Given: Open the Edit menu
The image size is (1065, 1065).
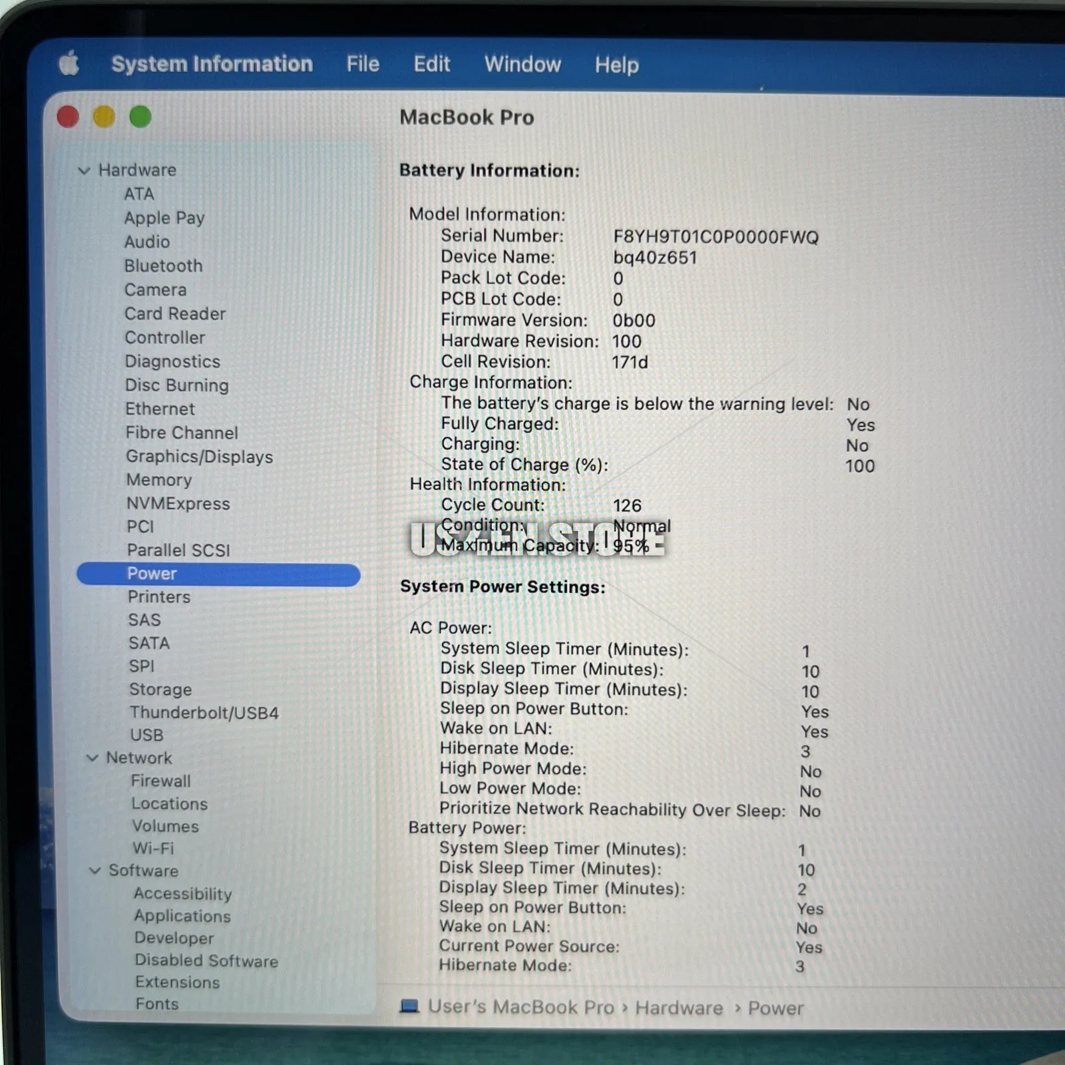Looking at the screenshot, I should [431, 64].
